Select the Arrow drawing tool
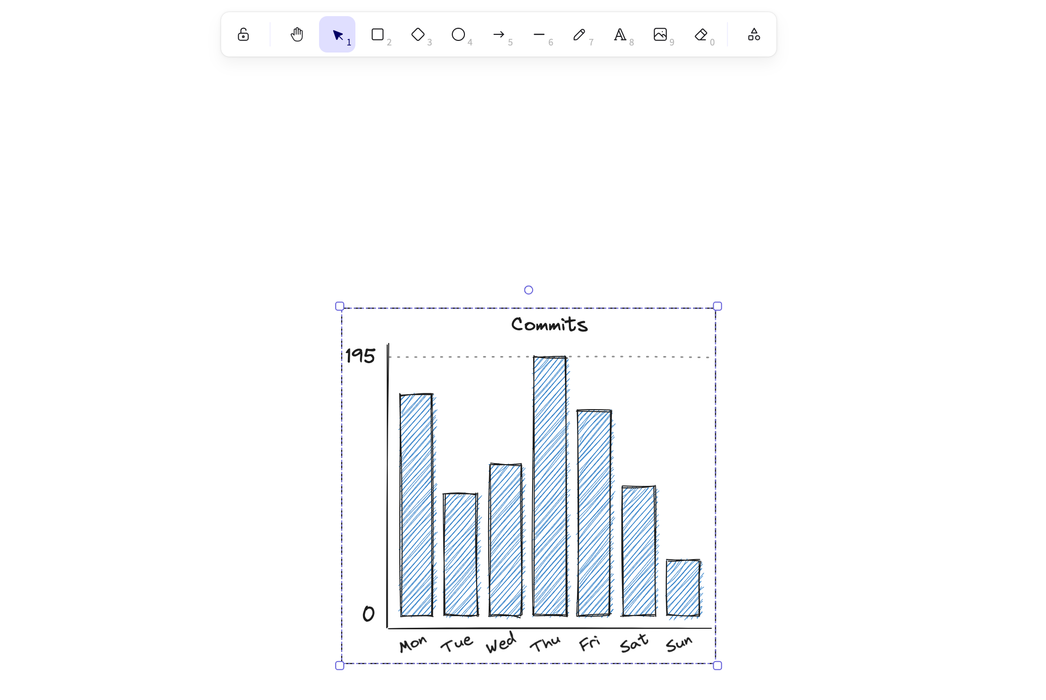1046x700 pixels. point(499,34)
